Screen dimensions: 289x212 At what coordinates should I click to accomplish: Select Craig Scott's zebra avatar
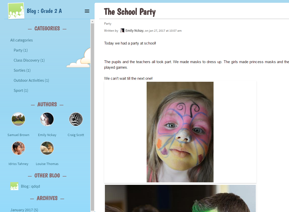pos(76,119)
